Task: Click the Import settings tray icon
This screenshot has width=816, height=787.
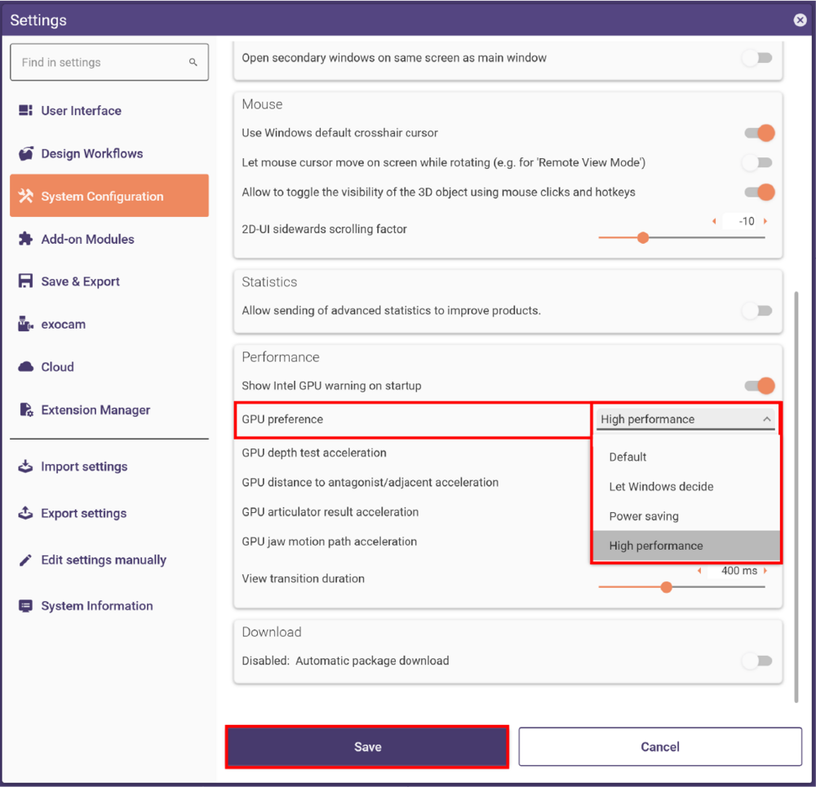Action: pyautogui.click(x=25, y=466)
